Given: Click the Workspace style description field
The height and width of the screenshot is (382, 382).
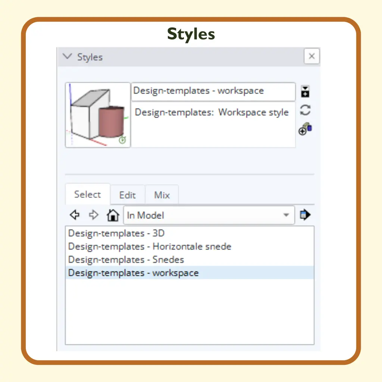Looking at the screenshot, I should (213, 125).
